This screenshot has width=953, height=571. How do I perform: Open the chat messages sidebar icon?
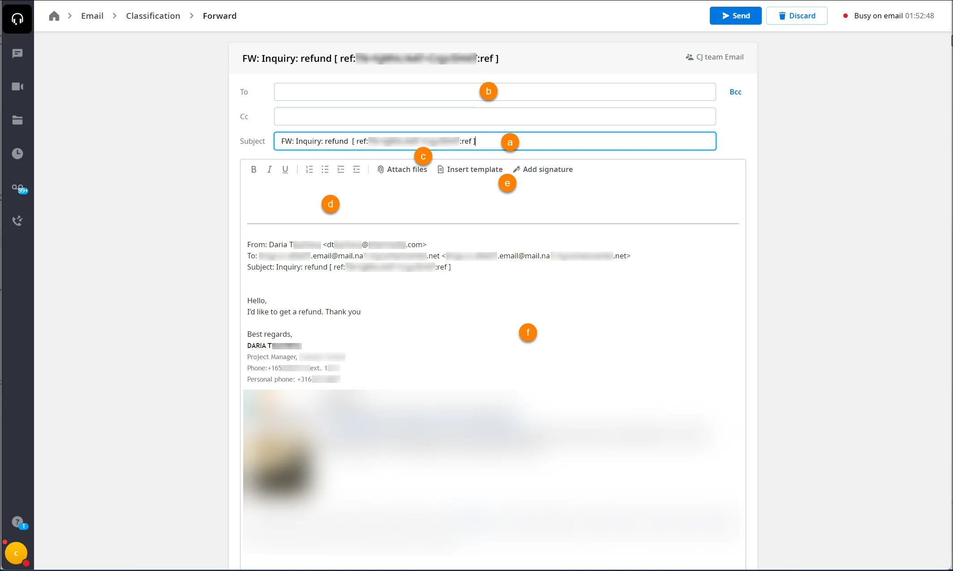pyautogui.click(x=17, y=54)
